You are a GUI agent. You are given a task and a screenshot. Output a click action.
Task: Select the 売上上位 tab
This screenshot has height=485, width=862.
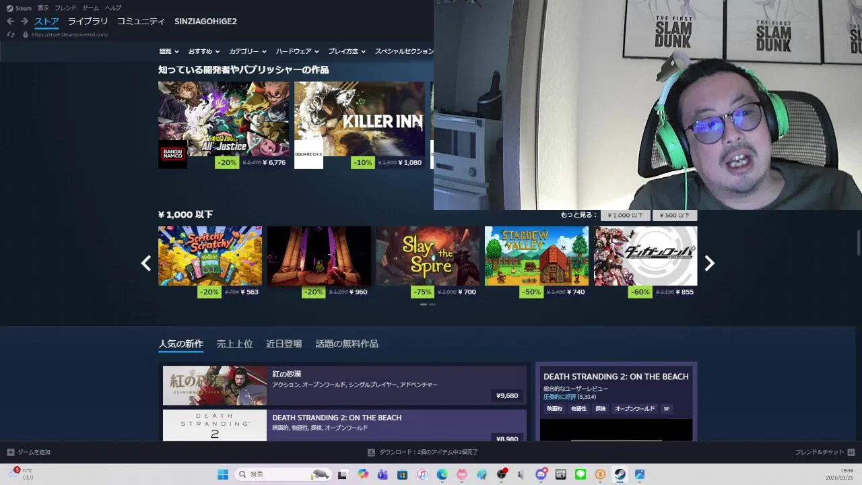click(234, 344)
